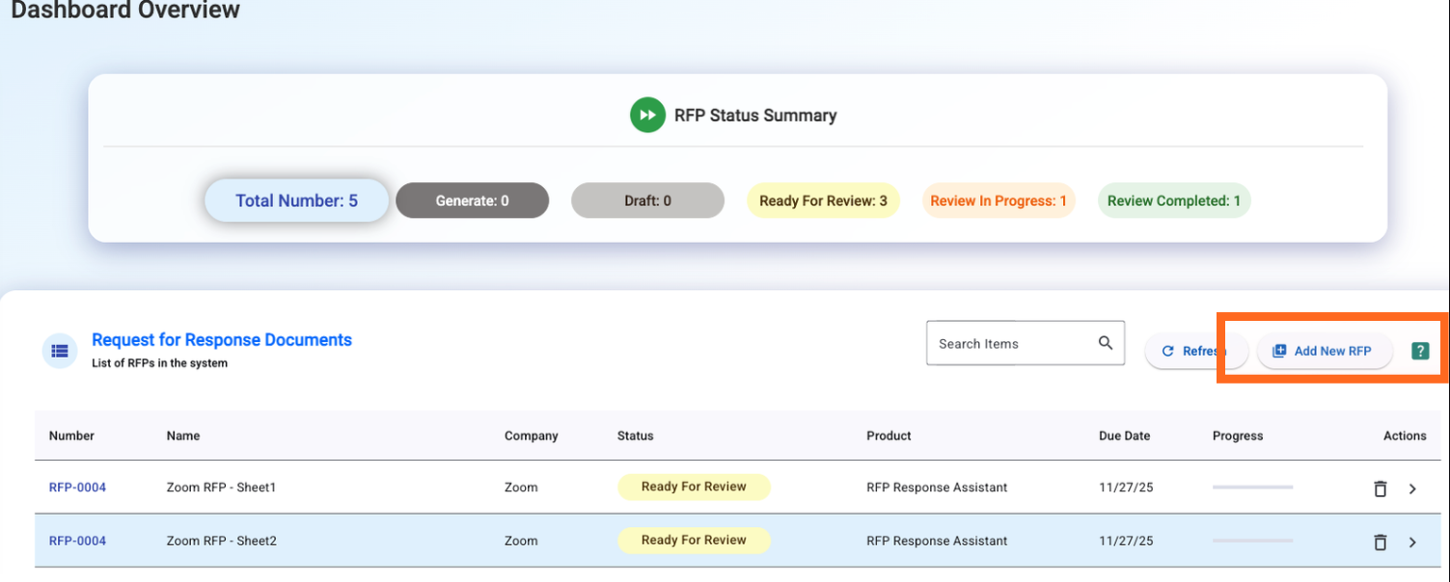This screenshot has width=1450, height=582.
Task: Sort by the Name column header
Action: [x=183, y=436]
